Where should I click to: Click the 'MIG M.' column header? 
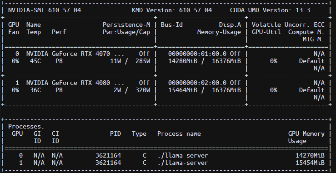313,40
